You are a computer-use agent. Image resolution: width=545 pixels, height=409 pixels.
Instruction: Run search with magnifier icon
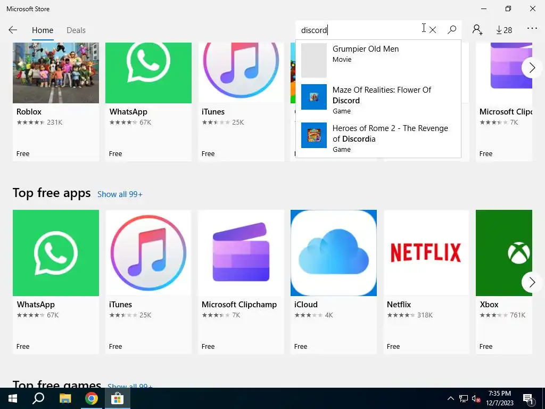[x=452, y=30]
